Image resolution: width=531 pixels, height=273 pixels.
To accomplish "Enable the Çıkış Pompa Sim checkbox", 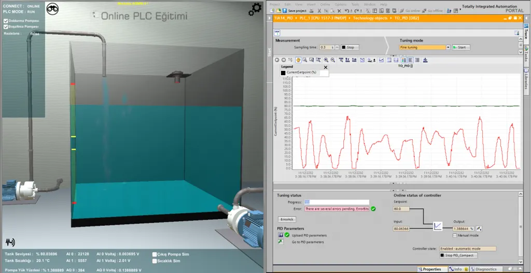I will [155, 254].
